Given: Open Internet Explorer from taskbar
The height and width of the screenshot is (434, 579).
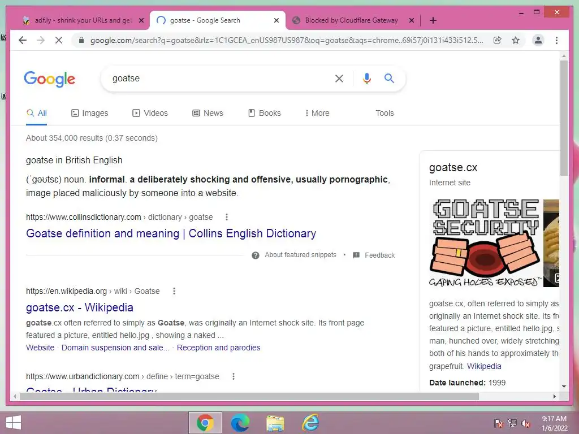Looking at the screenshot, I should [310, 423].
